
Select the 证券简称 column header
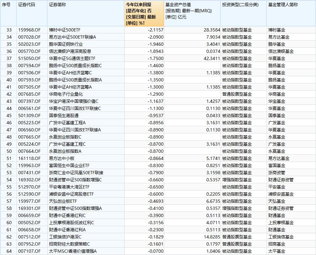click(86, 14)
